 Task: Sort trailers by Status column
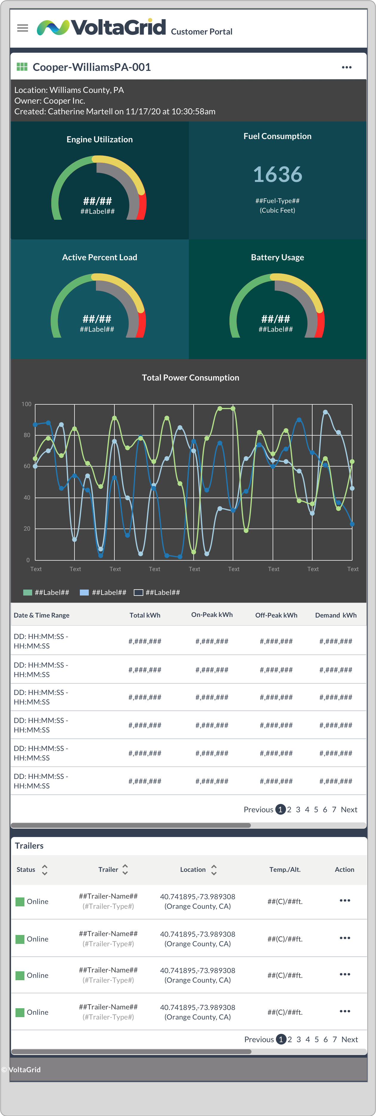point(44,869)
